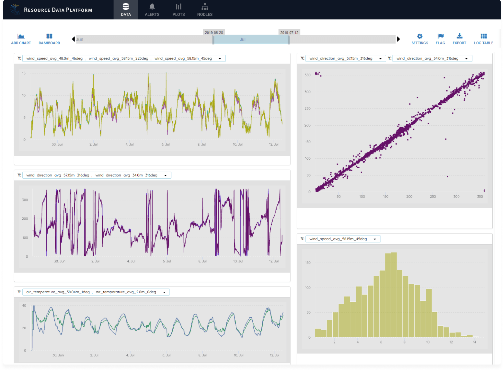Viewport: 504px width, 371px height.
Task: Click the LOG TABLE label
Action: [484, 43]
